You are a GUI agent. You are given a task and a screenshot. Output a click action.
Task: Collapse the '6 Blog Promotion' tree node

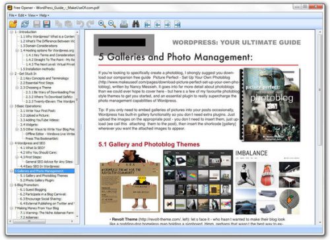point(11,185)
